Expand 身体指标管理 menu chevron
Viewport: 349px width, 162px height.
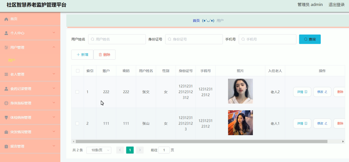pyautogui.click(x=54, y=103)
